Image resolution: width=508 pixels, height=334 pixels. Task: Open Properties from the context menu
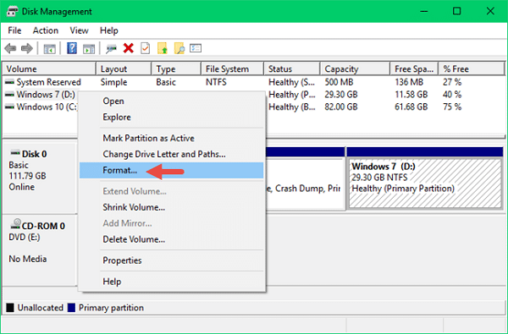(x=172, y=260)
